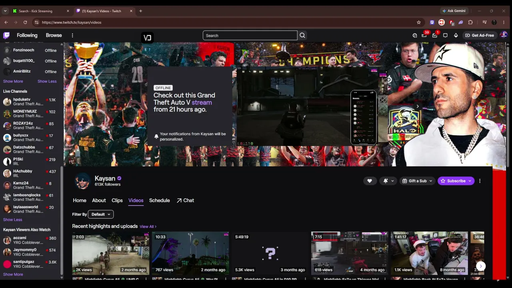Click the 'stream' link in offline message
512x288 pixels.
click(202, 102)
